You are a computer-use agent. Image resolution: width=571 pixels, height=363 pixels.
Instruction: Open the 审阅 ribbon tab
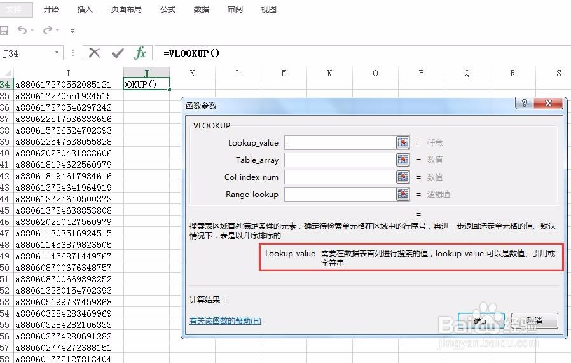pos(235,10)
